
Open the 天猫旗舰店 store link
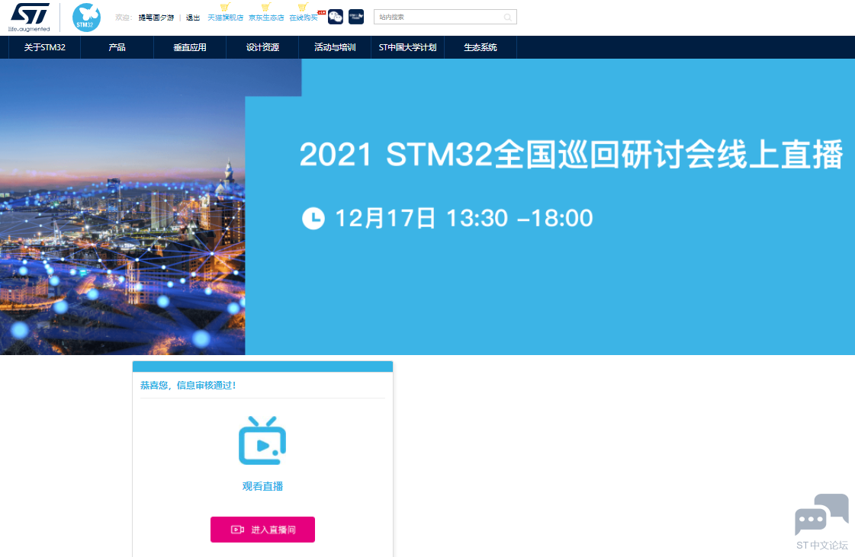(x=225, y=18)
